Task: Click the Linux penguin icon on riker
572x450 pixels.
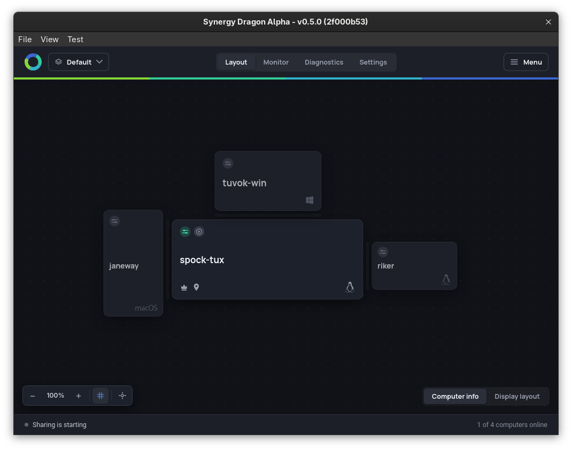Action: 446,280
